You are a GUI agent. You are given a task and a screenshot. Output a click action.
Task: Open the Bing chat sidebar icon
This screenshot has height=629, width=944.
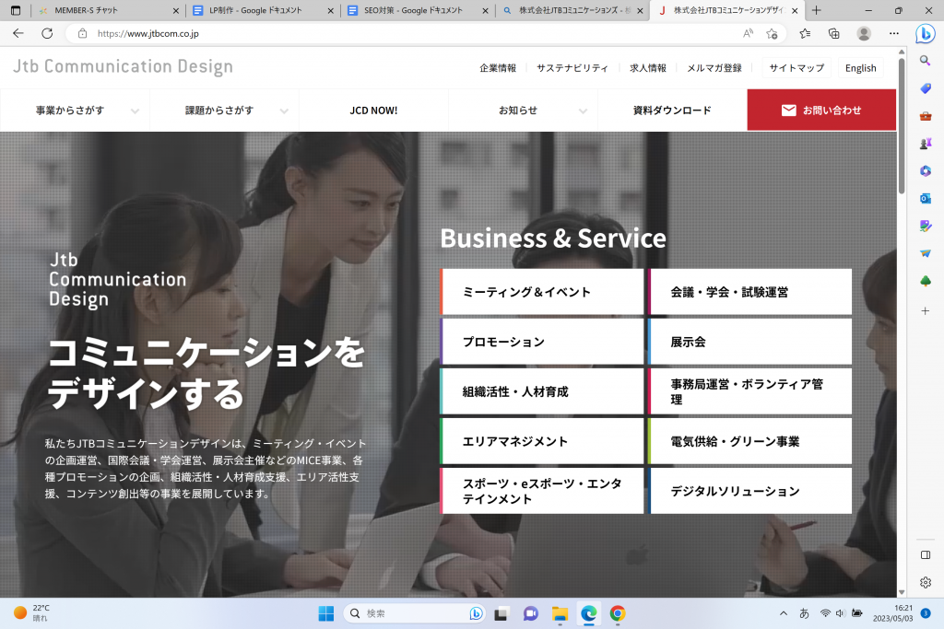coord(925,33)
